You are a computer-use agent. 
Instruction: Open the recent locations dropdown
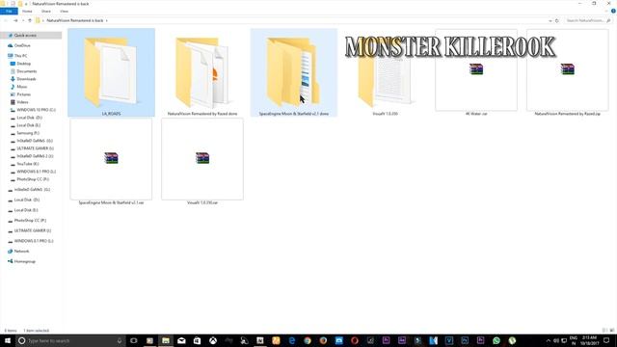pyautogui.click(x=23, y=20)
